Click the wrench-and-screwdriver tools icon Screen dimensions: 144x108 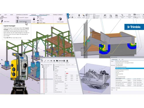click(x=72, y=17)
